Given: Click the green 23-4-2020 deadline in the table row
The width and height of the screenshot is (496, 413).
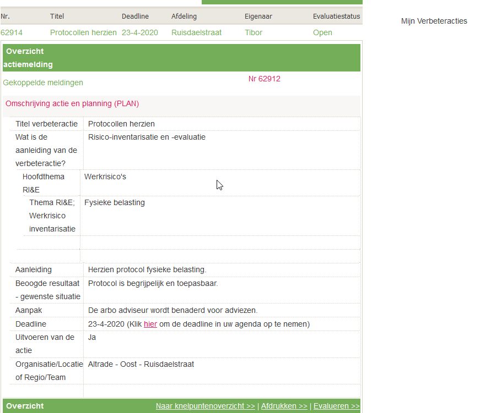Looking at the screenshot, I should (139, 32).
